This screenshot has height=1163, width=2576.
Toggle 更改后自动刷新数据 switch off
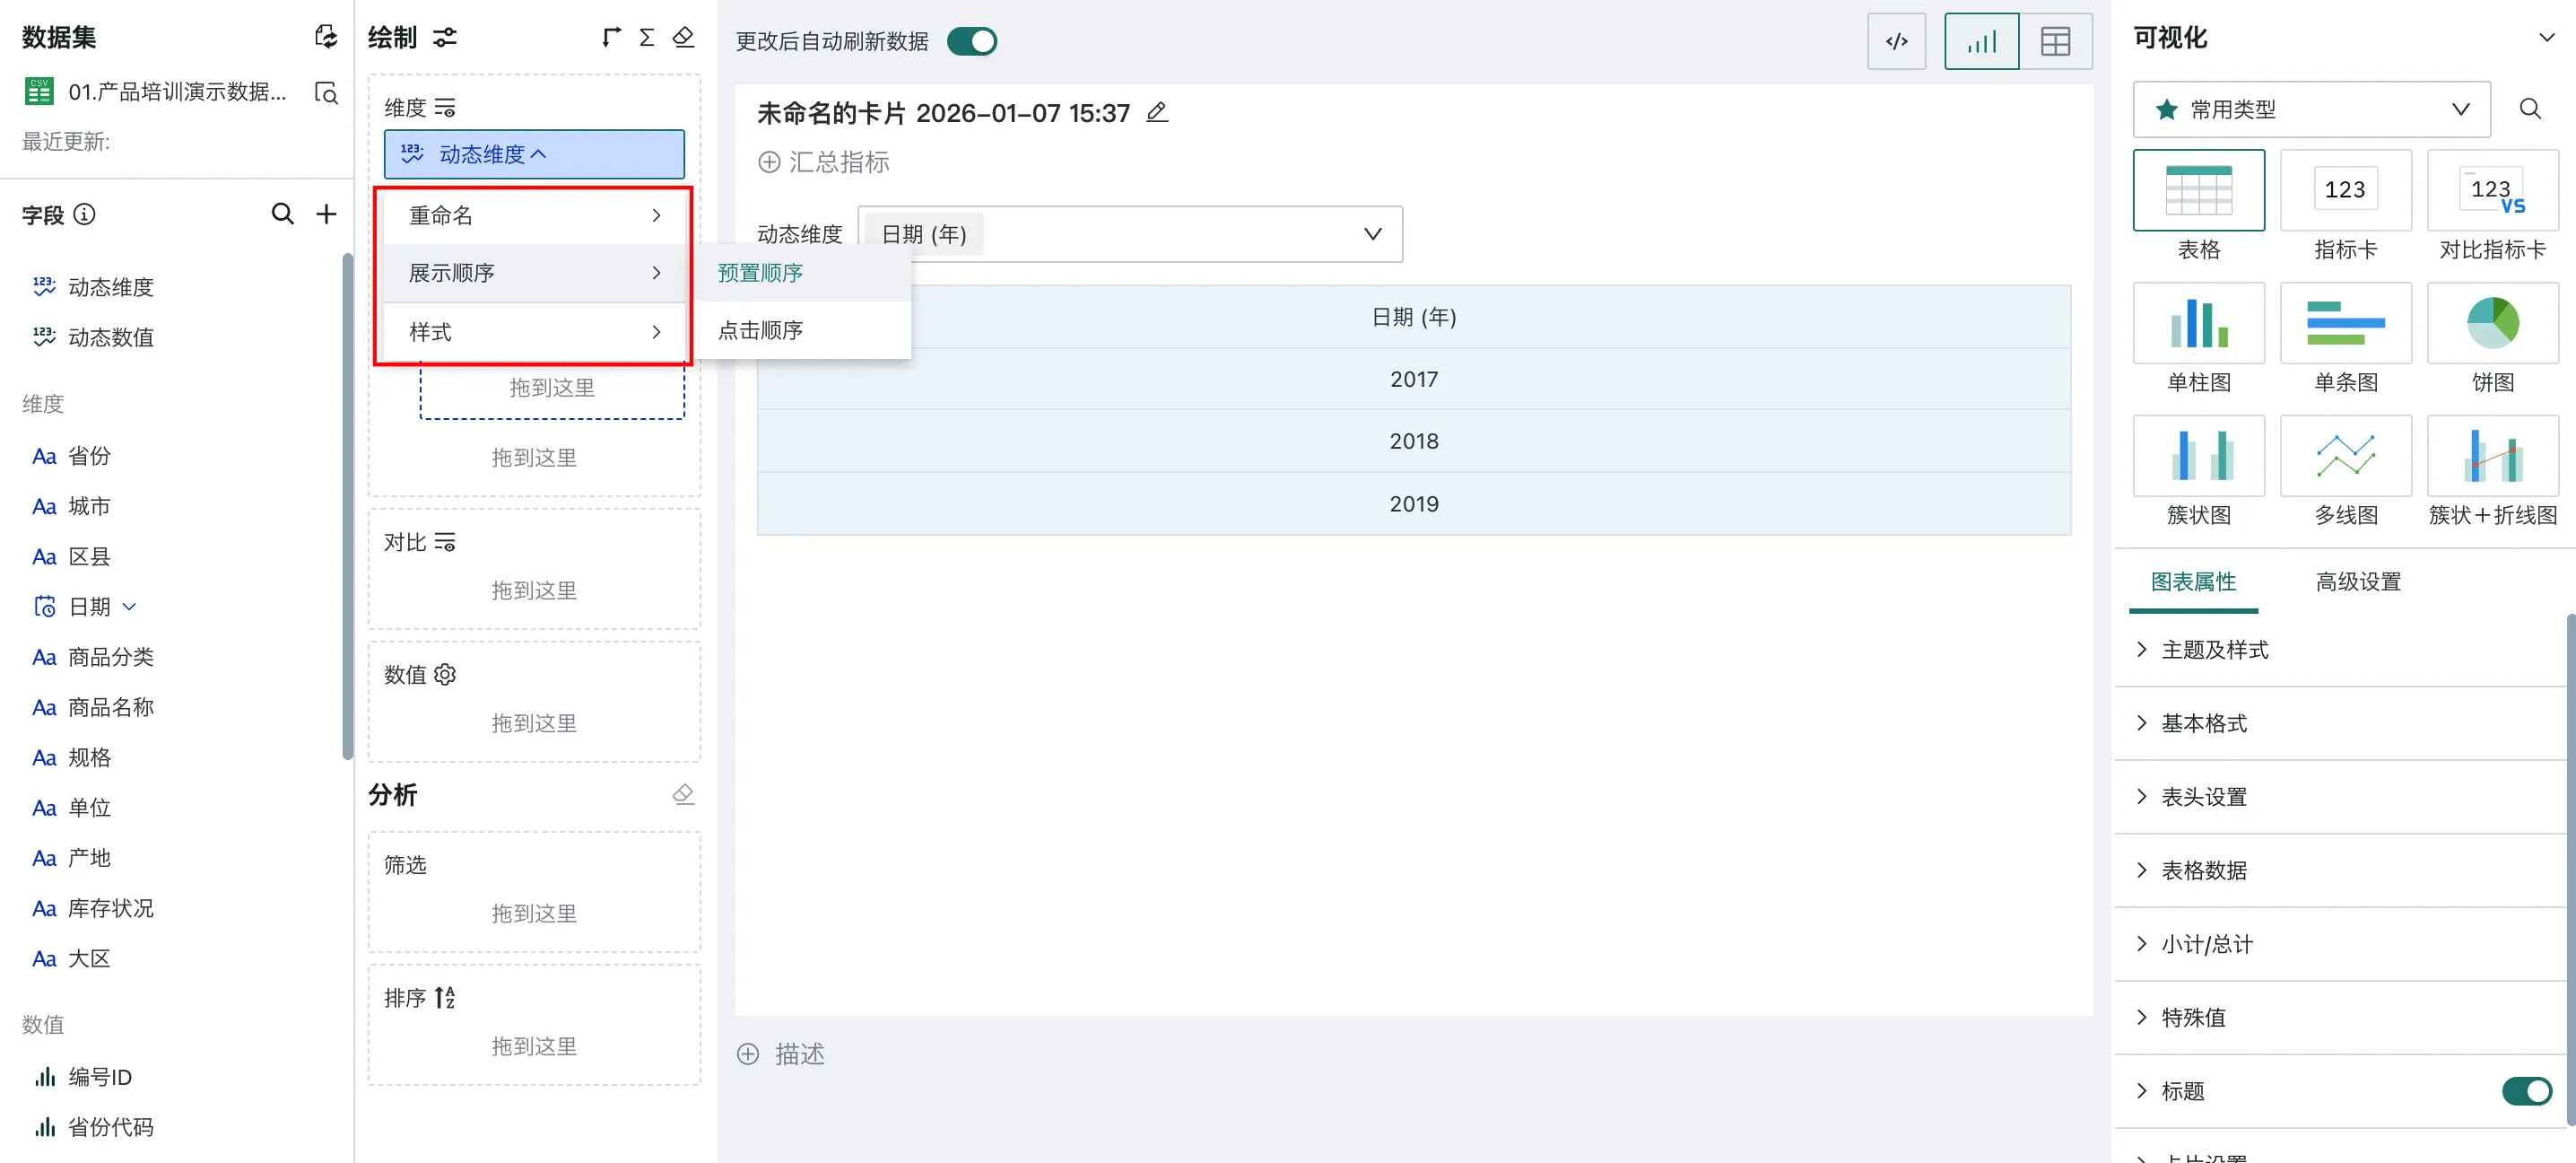click(972, 41)
